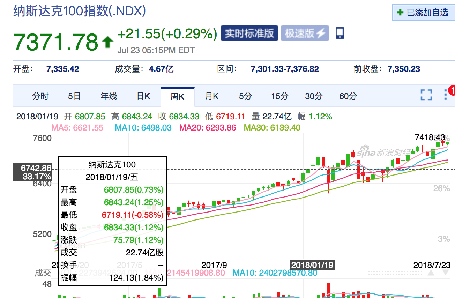Screen dimensions: 455x298
Task: Click the 区间 range 7,301.33-7,376.82
Action: 285,69
